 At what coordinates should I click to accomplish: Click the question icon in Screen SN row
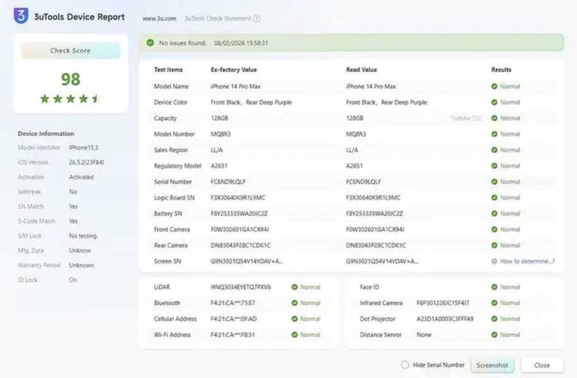[x=494, y=261]
